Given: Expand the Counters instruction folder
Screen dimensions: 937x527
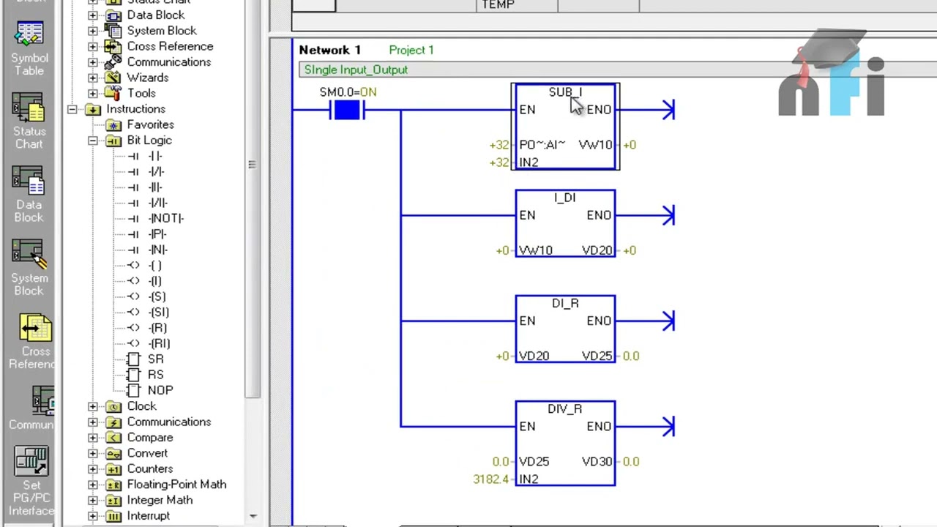Looking at the screenshot, I should pyautogui.click(x=93, y=469).
